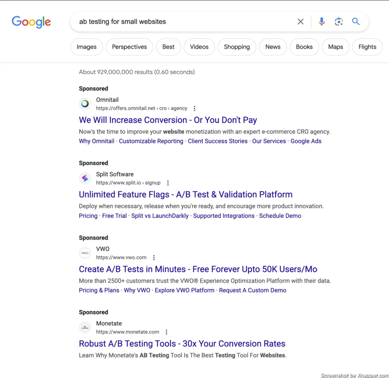
Task: Go to Google homepage via logo
Action: coord(31,22)
